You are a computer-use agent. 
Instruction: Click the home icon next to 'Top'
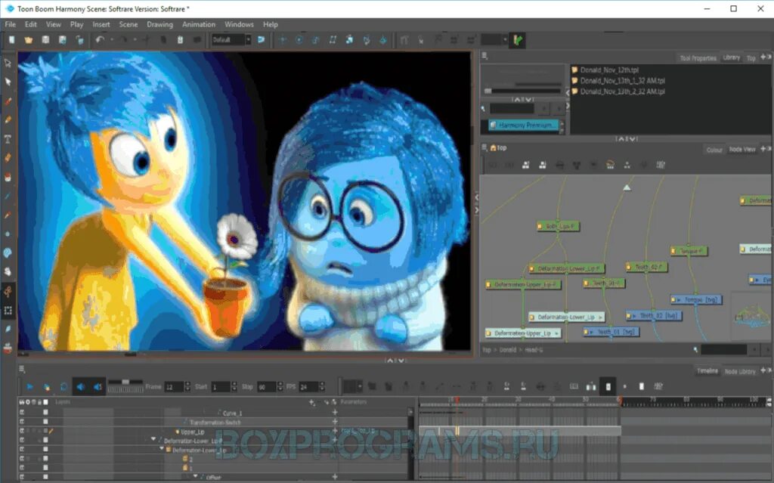pyautogui.click(x=493, y=147)
